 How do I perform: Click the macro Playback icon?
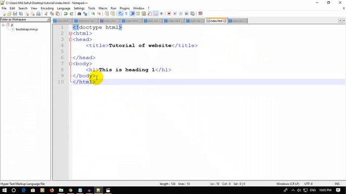click(x=181, y=13)
